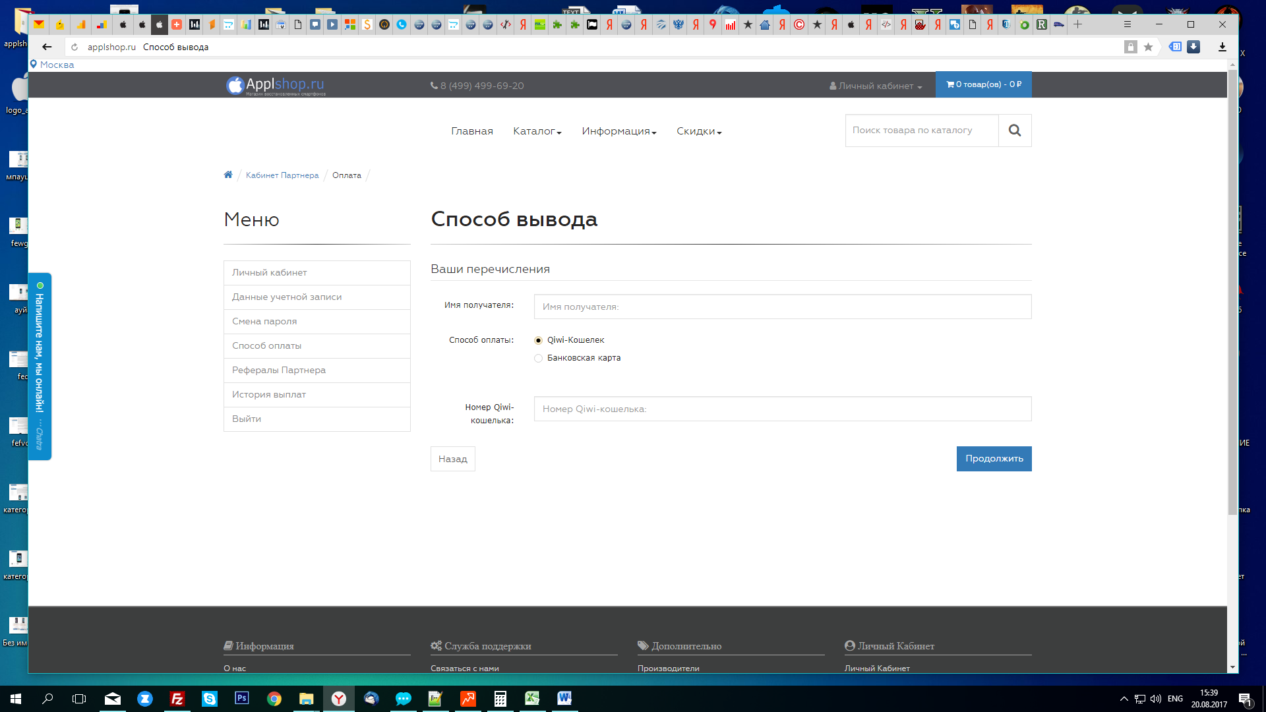Screen dimensions: 1266x712
Task: Expand the Информация dropdown menu
Action: (618, 131)
